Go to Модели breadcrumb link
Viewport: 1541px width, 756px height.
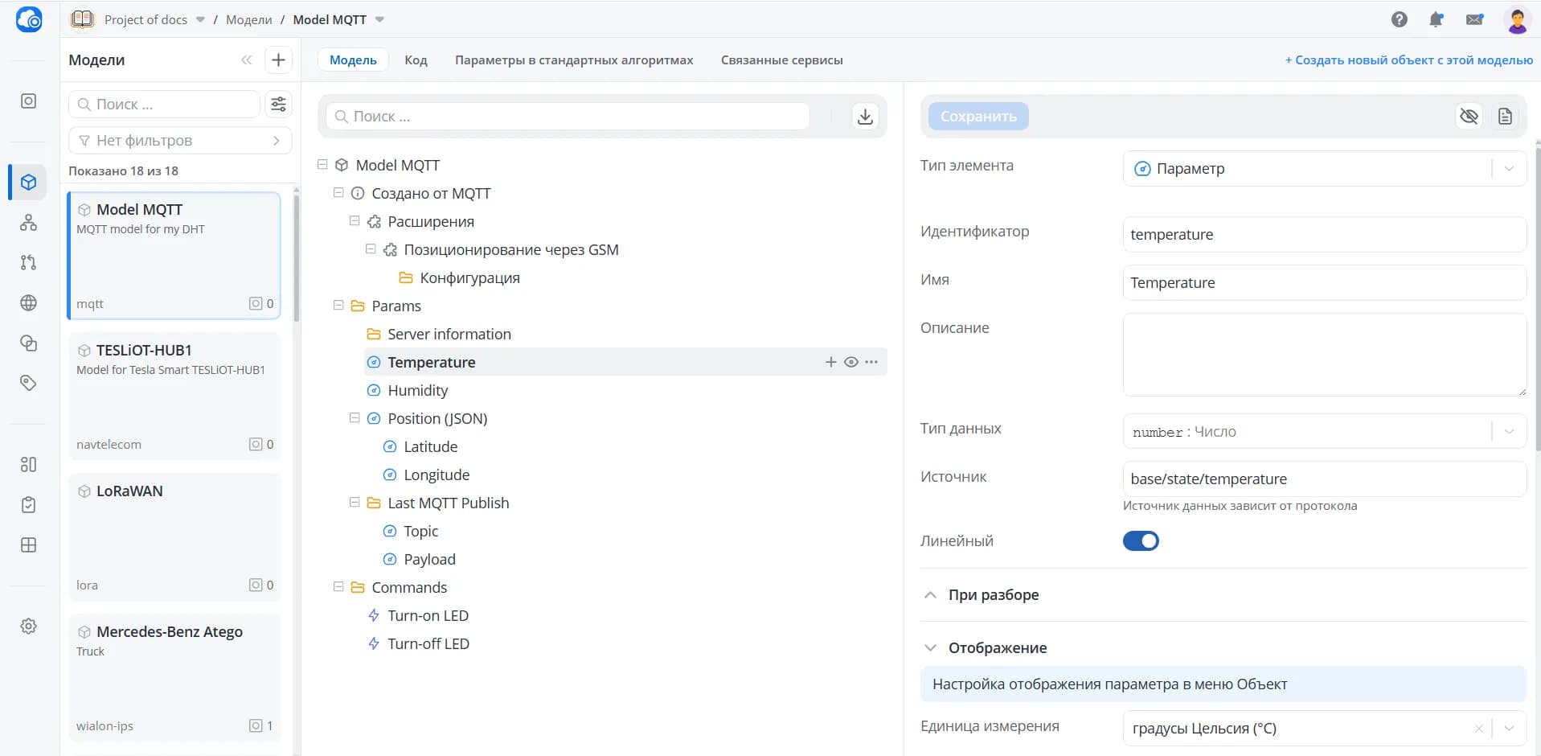click(249, 19)
